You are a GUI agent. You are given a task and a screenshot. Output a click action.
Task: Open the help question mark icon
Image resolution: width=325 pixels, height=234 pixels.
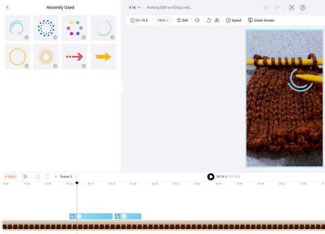click(x=303, y=8)
